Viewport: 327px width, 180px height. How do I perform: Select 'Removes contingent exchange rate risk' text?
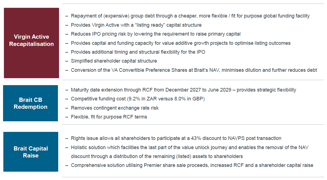click(x=115, y=108)
